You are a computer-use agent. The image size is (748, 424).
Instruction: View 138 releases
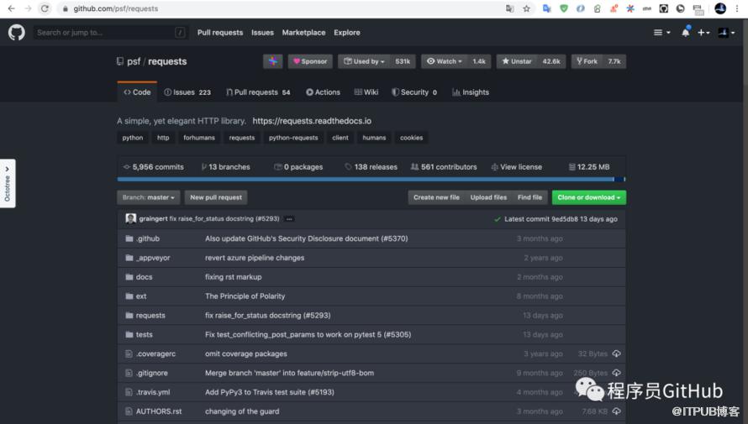point(371,167)
